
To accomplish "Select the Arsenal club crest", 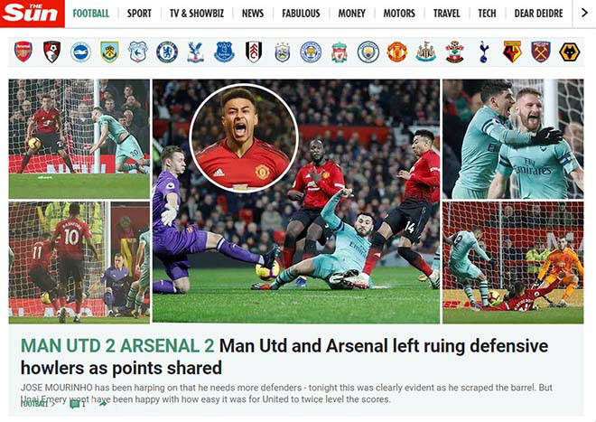I will coord(23,52).
